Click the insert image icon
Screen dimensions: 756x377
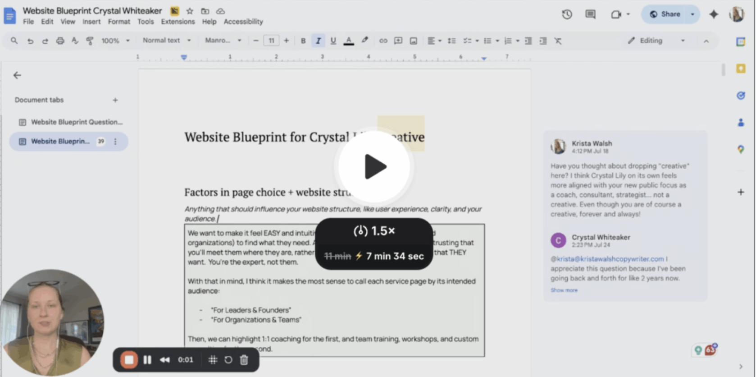pos(413,41)
